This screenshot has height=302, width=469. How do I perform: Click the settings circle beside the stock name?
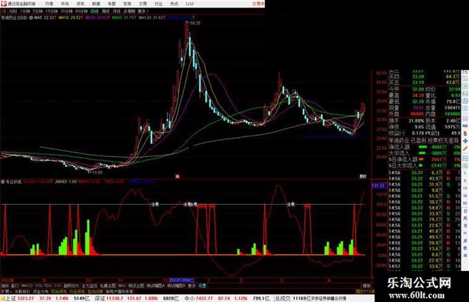(x=31, y=18)
